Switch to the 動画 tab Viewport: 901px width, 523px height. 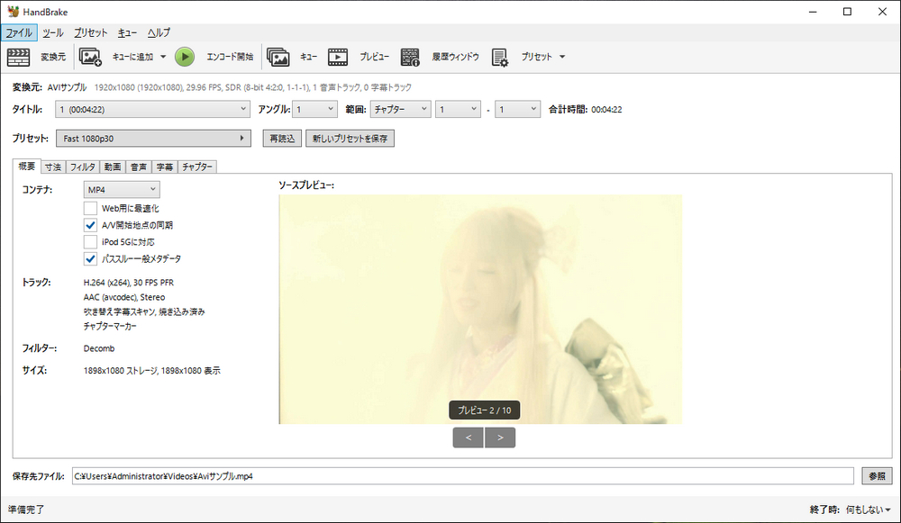[x=113, y=167]
